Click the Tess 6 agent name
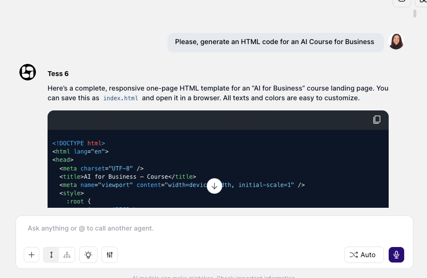 (x=58, y=74)
